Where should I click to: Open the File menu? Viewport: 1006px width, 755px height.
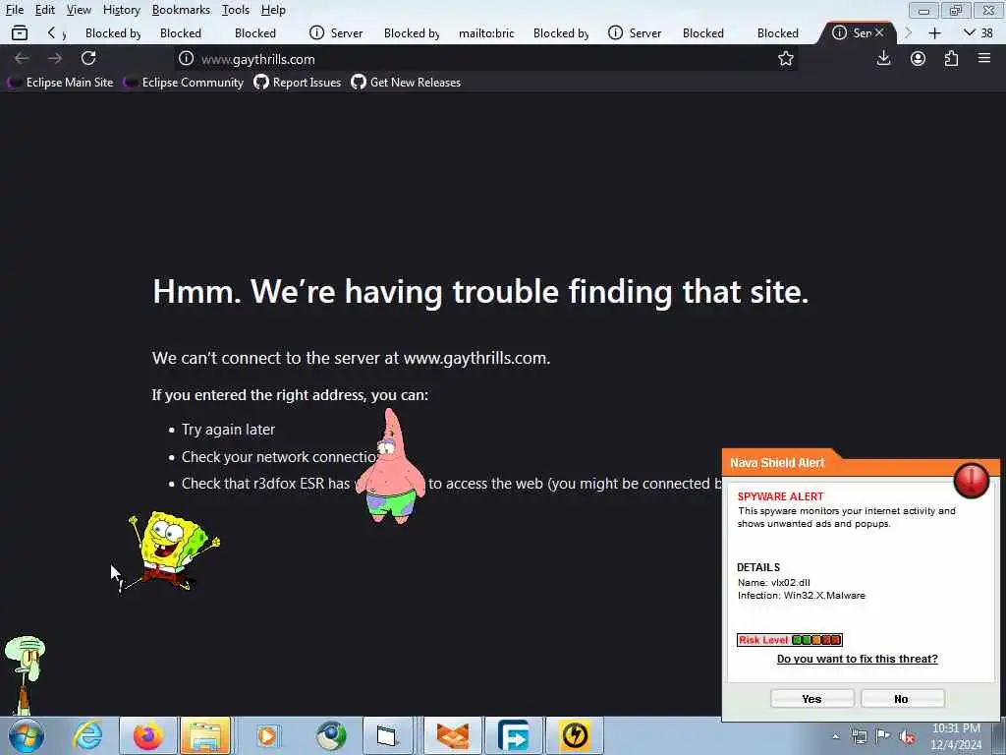tap(14, 10)
